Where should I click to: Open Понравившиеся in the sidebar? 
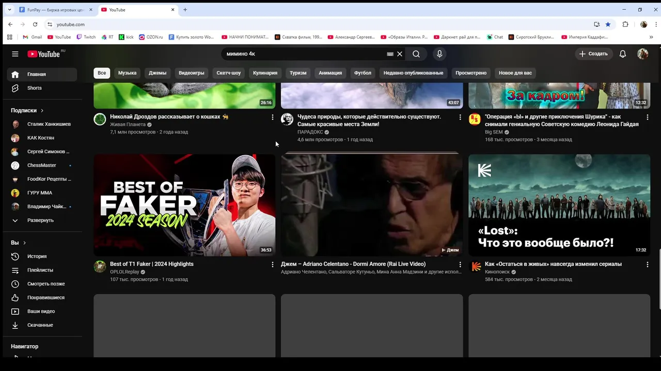coord(42,298)
